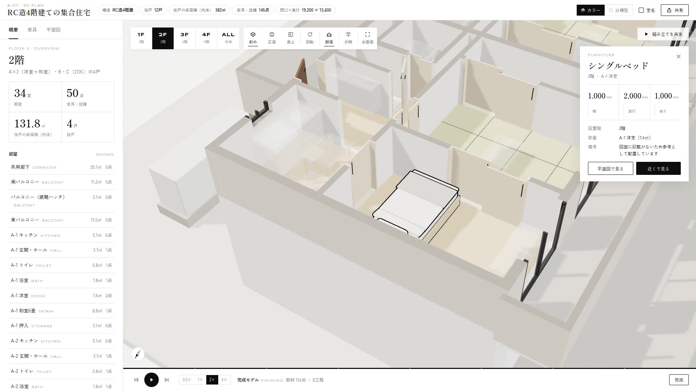Click the 共有 share button
696x391 pixels.
(675, 10)
